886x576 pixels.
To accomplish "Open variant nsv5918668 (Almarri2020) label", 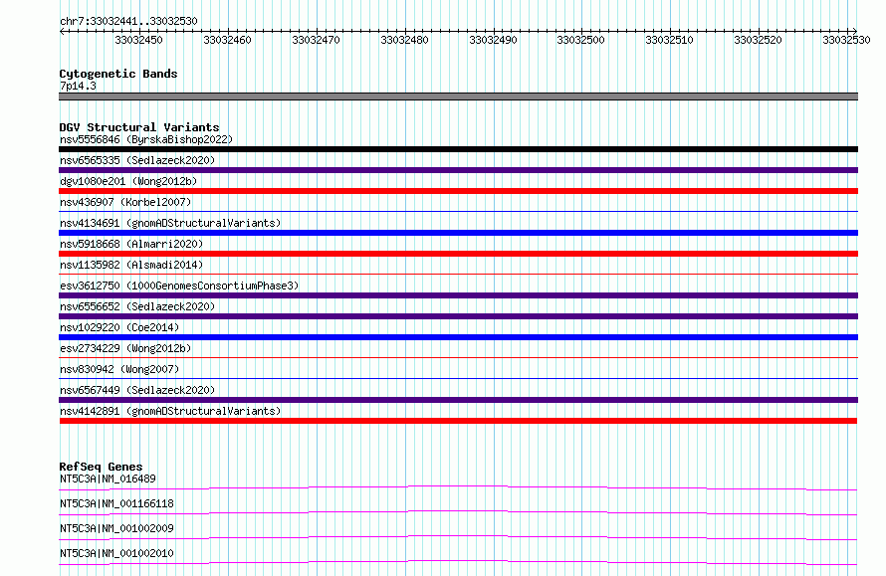I will pos(131,244).
